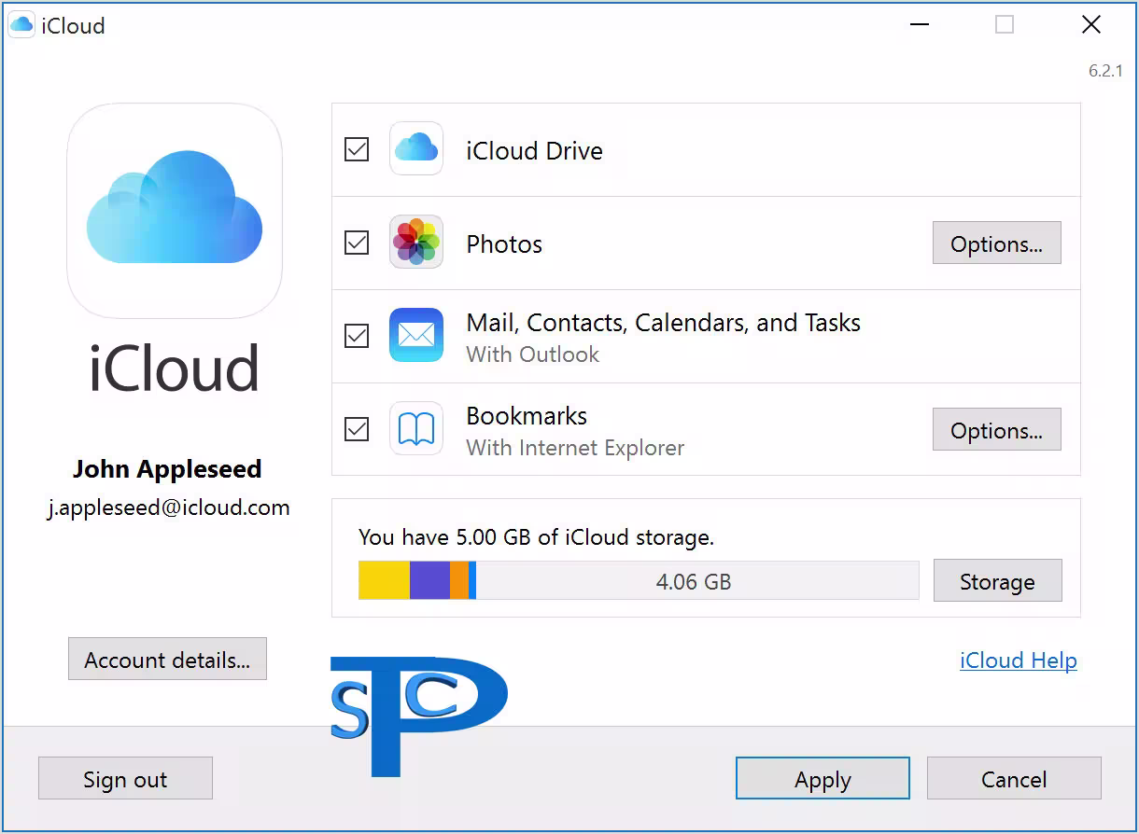Open Photos Options
The image size is (1139, 834).
[996, 243]
